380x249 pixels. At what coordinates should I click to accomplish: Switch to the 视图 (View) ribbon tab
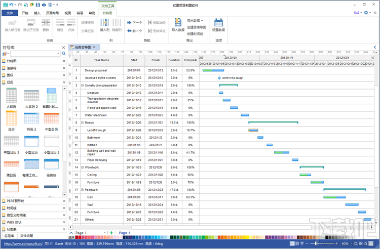pos(68,13)
